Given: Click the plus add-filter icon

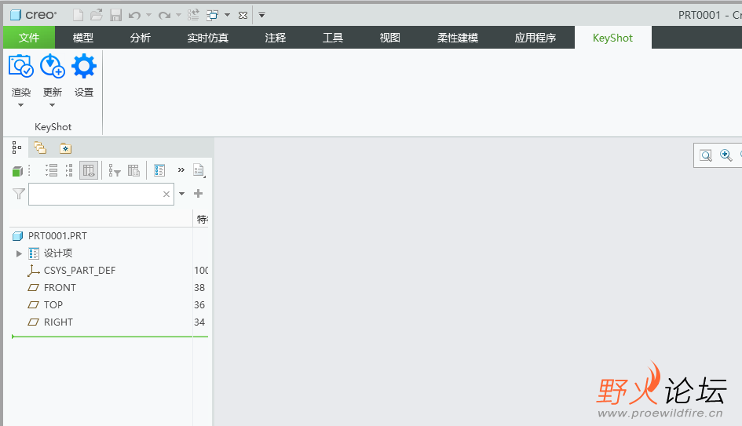Looking at the screenshot, I should 199,193.
